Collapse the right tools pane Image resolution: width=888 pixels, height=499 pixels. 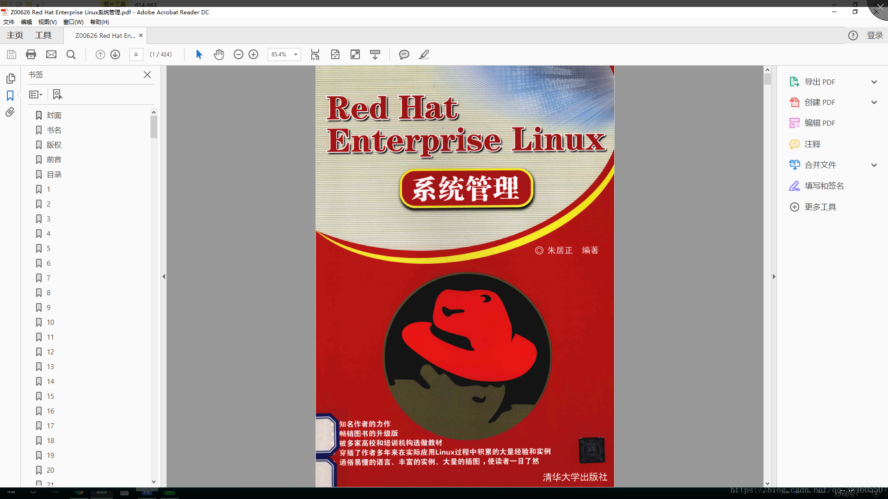[x=774, y=277]
